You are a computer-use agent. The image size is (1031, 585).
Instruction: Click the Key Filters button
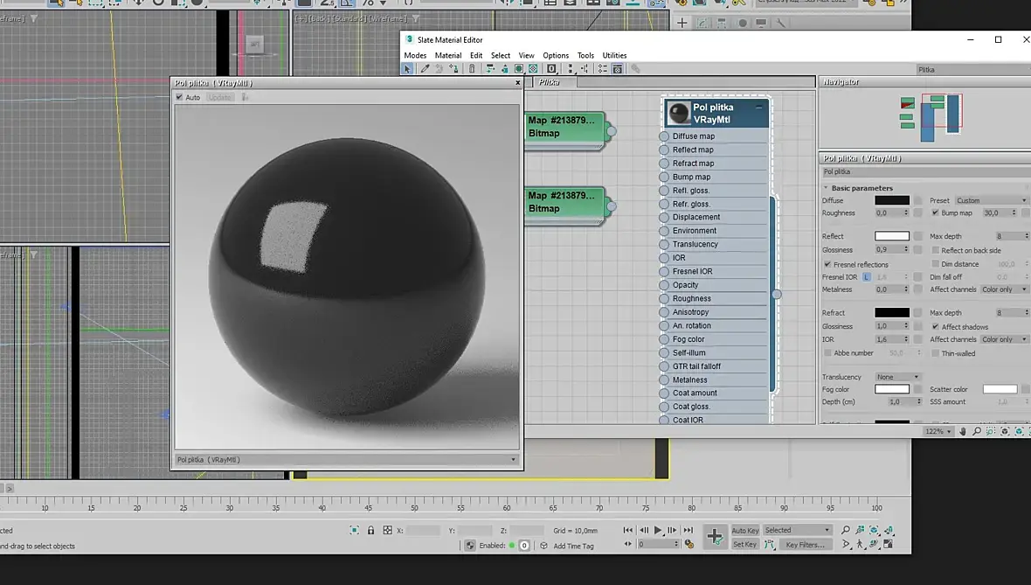(x=805, y=545)
